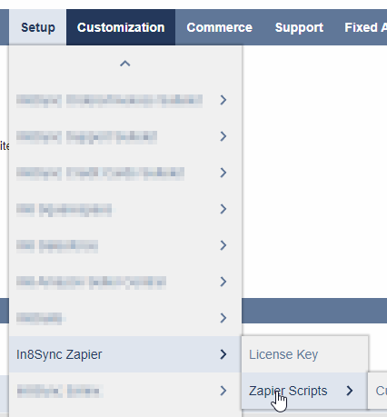The height and width of the screenshot is (417, 387).
Task: Expand the chevron right above In8Sync Zapier's arrow
Action: [x=223, y=318]
